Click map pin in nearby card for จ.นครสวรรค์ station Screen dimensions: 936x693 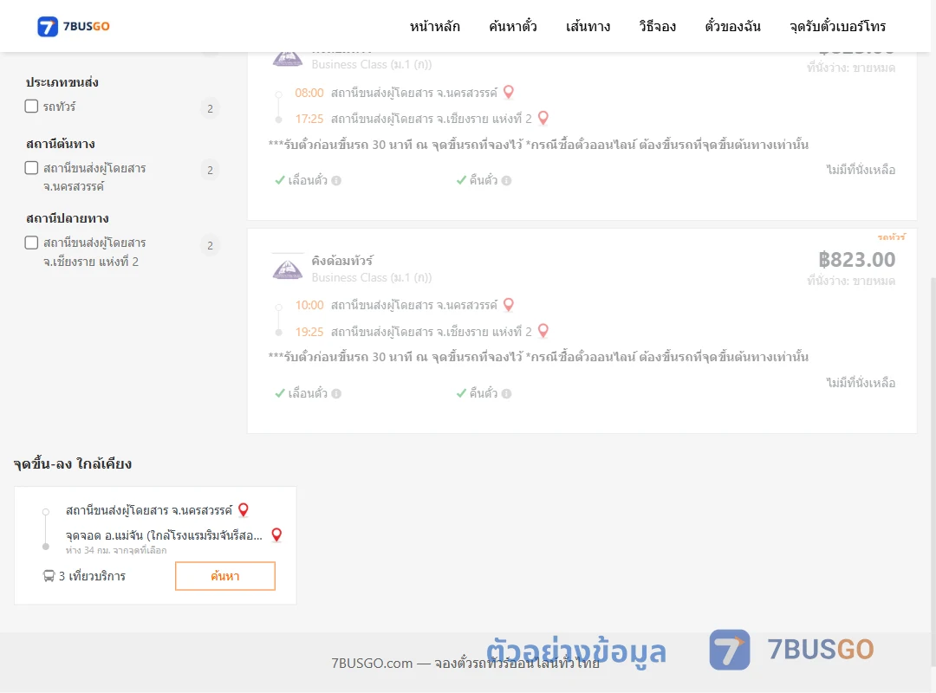point(244,509)
